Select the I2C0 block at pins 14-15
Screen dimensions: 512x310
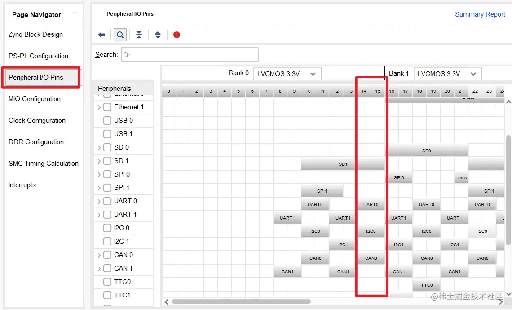click(x=371, y=231)
